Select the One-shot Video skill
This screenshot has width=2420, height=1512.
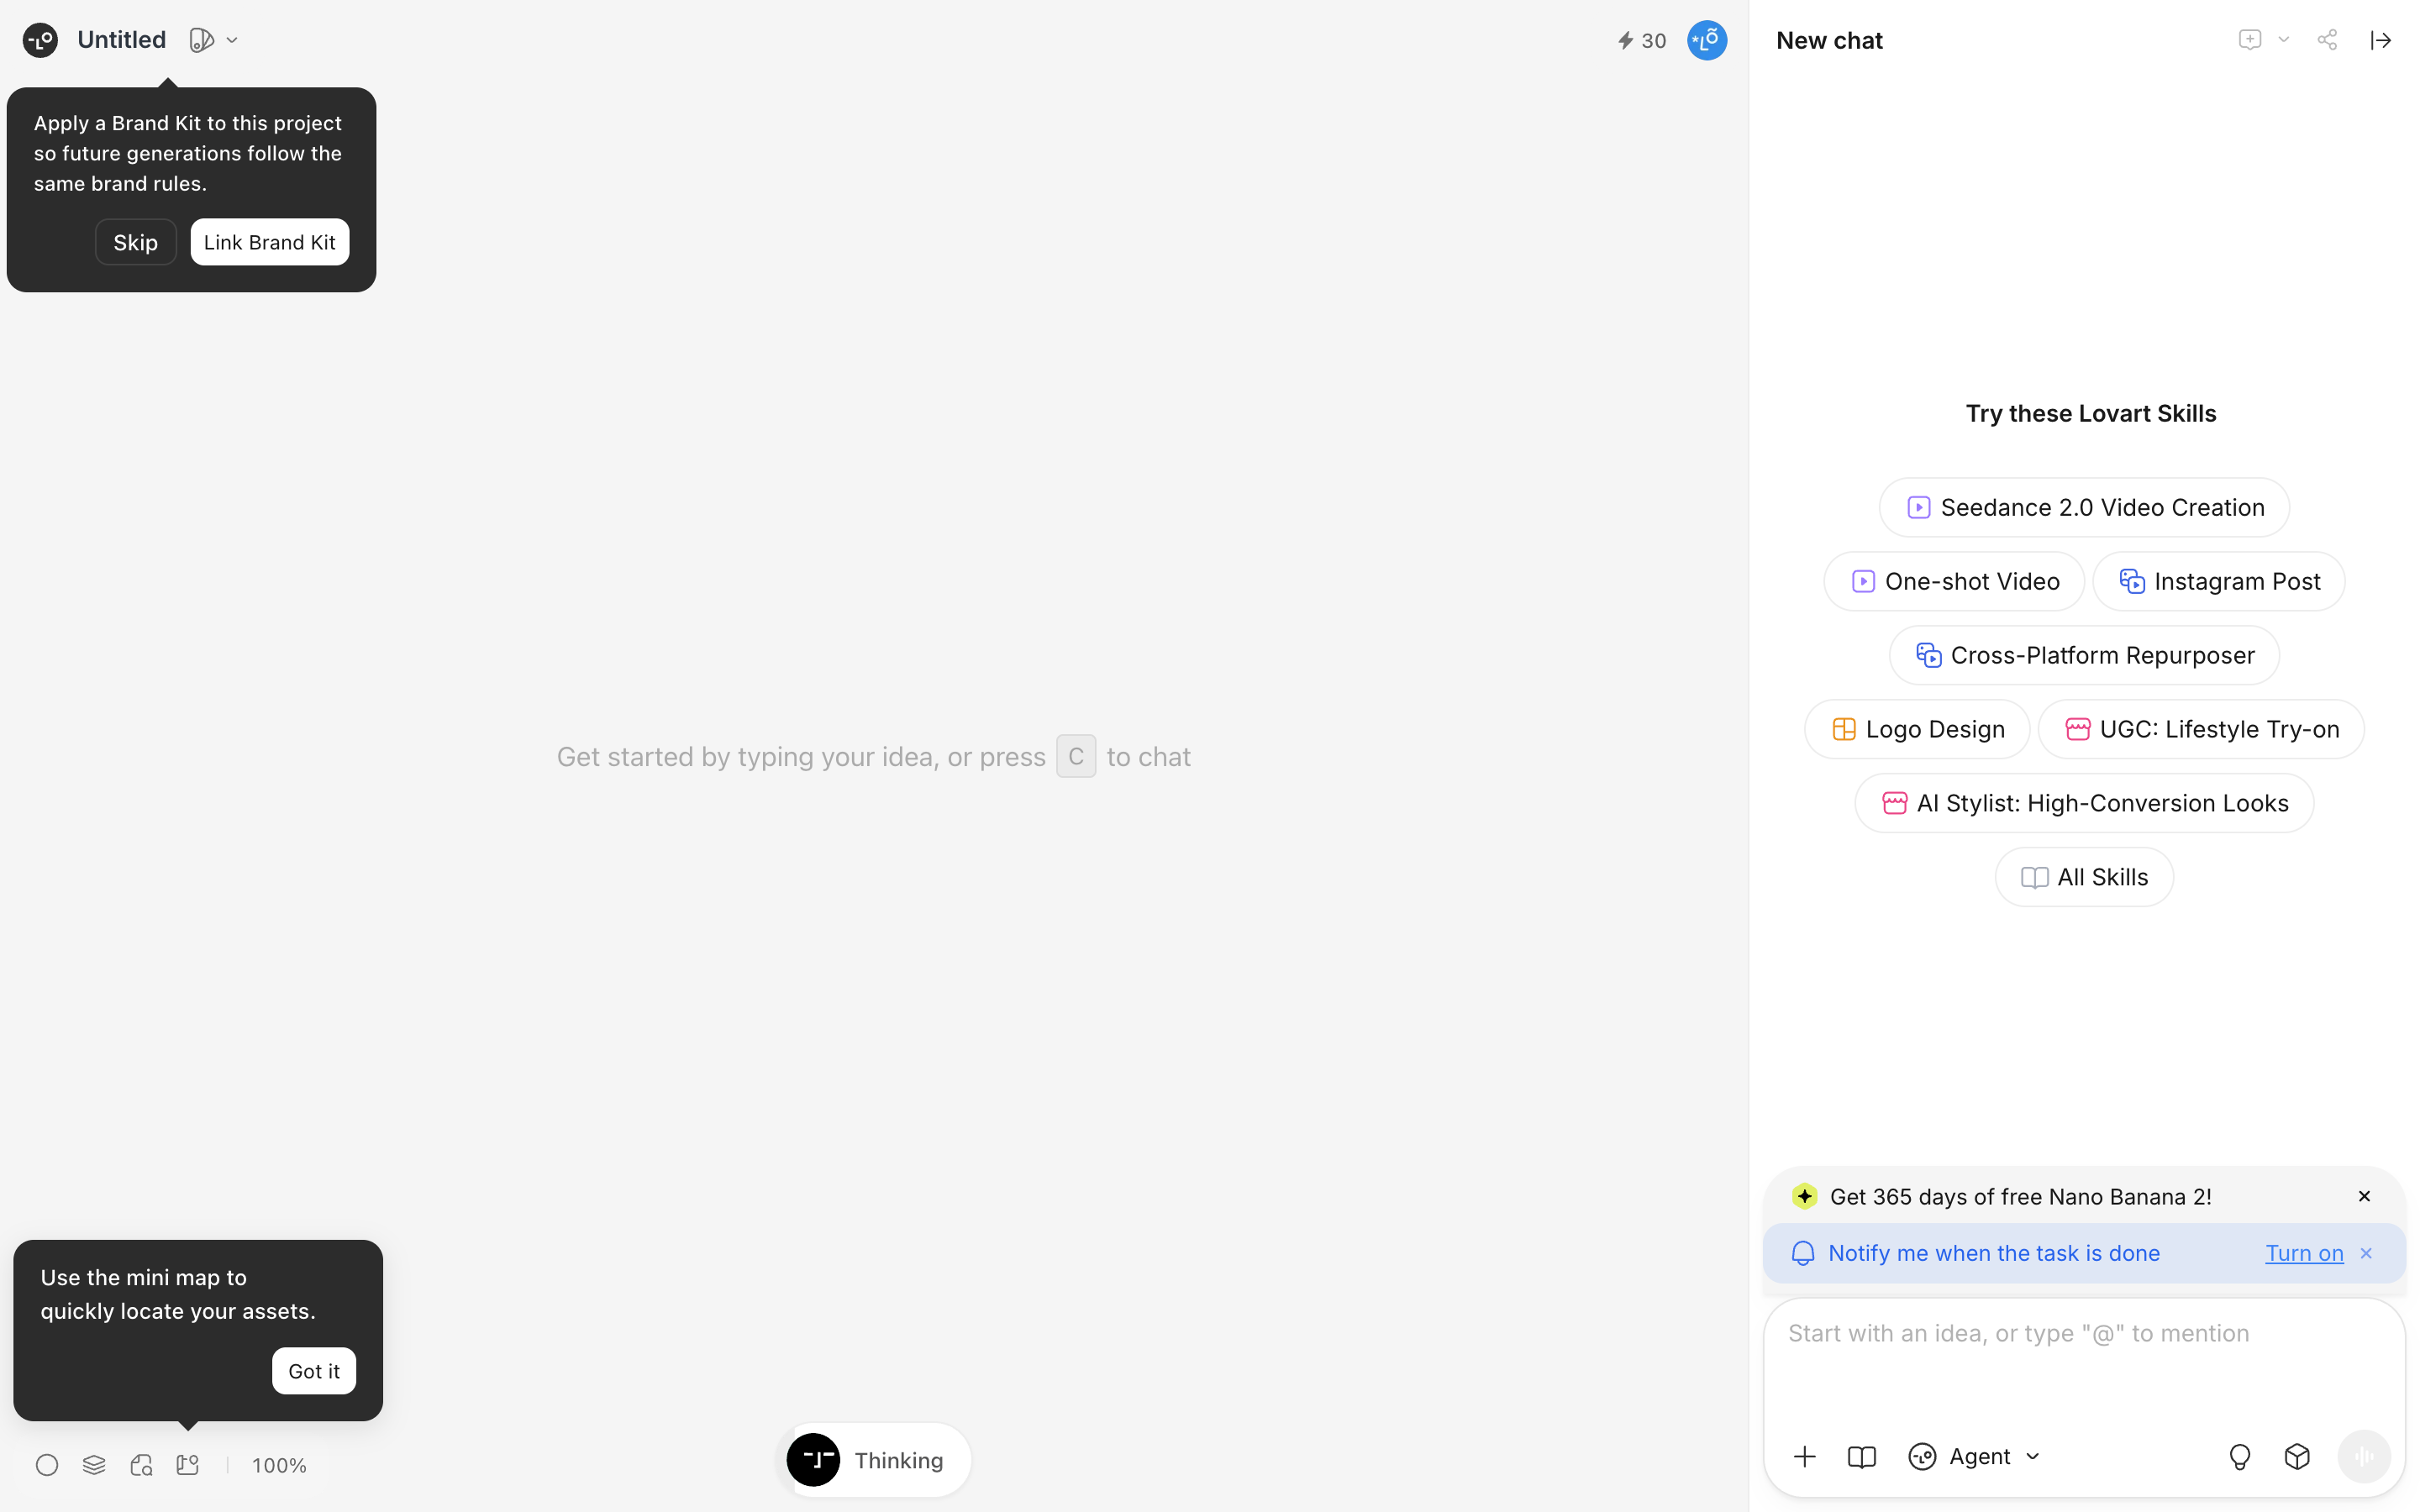click(1953, 581)
